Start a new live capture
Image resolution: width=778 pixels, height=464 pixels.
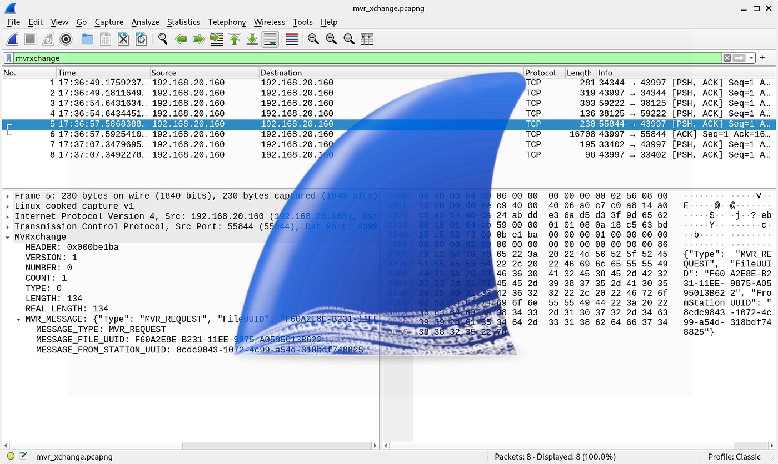coord(12,39)
